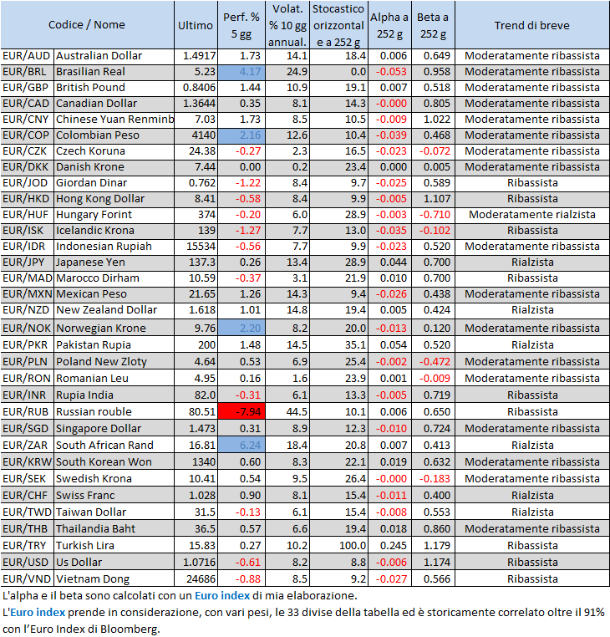Click the 'Perf. % 5 gg' header
The width and height of the screenshot is (610, 637).
pos(241,25)
